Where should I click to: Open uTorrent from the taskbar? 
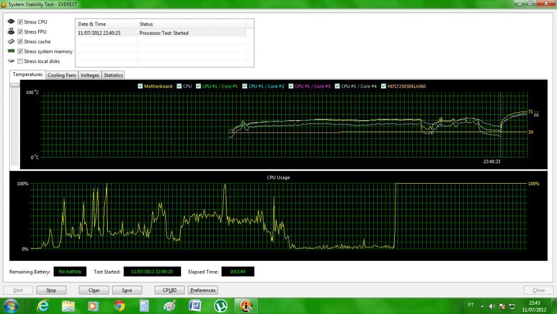pyautogui.click(x=221, y=305)
